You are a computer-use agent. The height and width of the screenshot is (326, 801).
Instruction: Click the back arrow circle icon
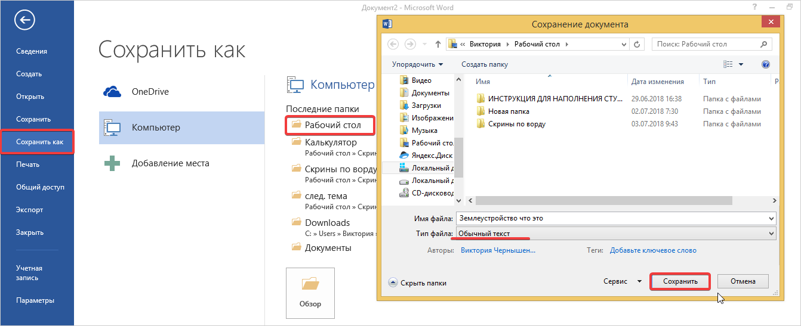pos(24,20)
